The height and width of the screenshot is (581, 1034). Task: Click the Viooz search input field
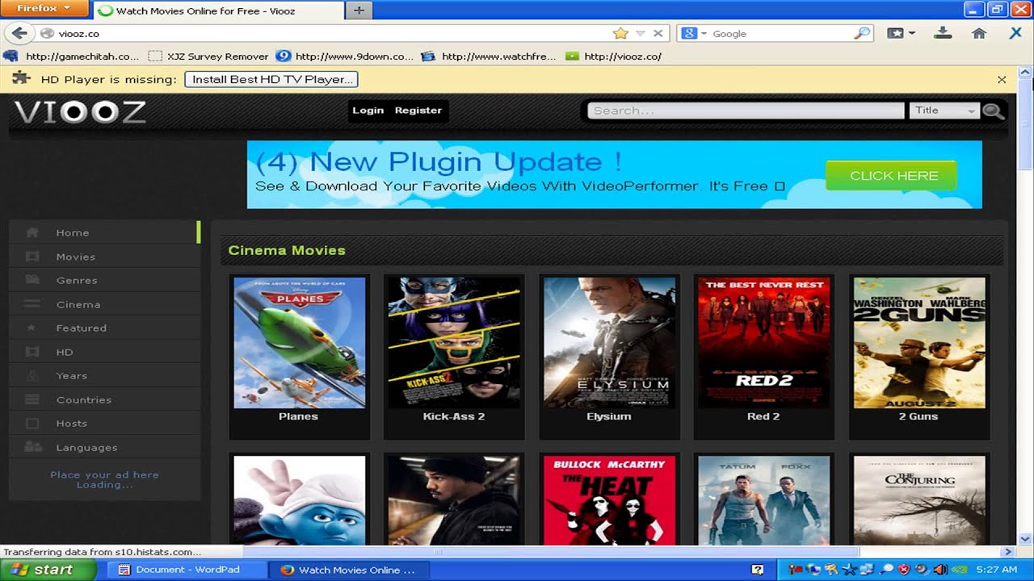point(746,111)
